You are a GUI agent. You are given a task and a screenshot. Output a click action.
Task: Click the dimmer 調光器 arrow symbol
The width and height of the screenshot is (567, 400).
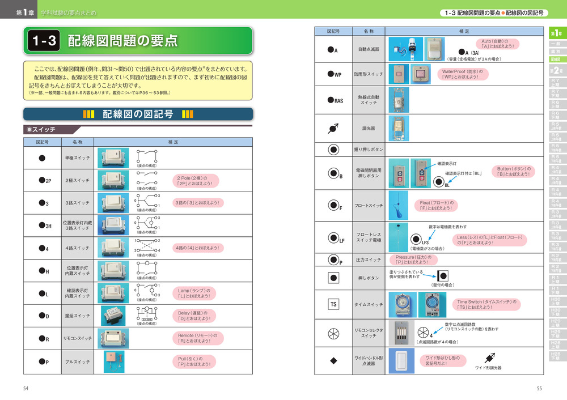(333, 128)
